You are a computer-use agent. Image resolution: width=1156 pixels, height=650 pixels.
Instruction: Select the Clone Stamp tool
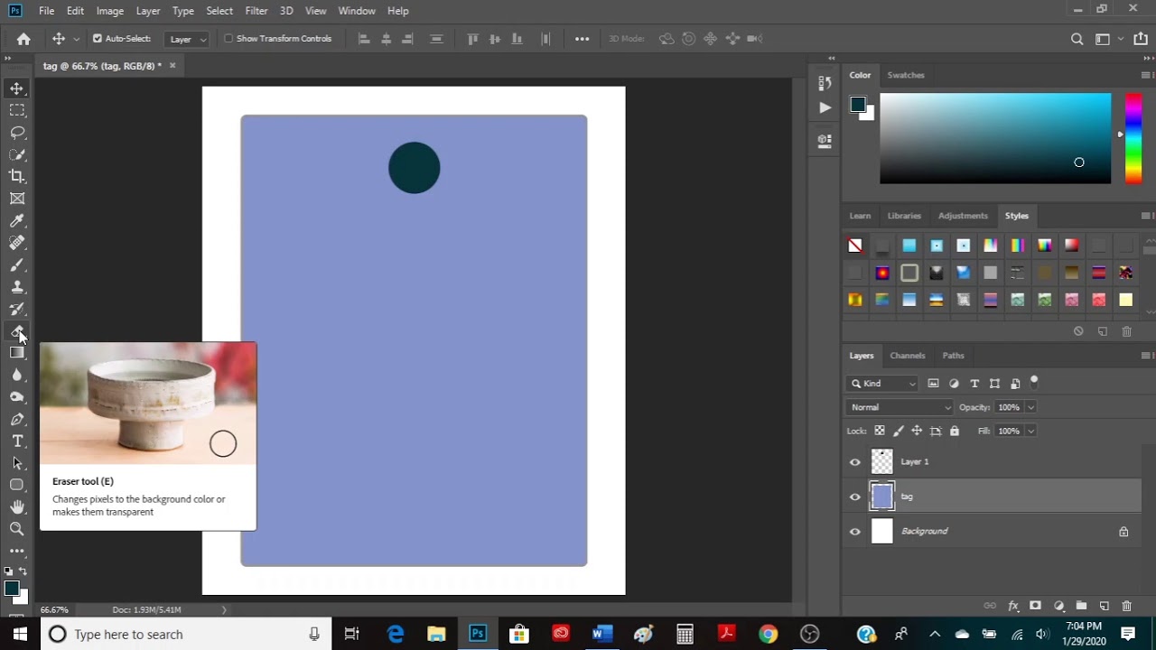[17, 287]
